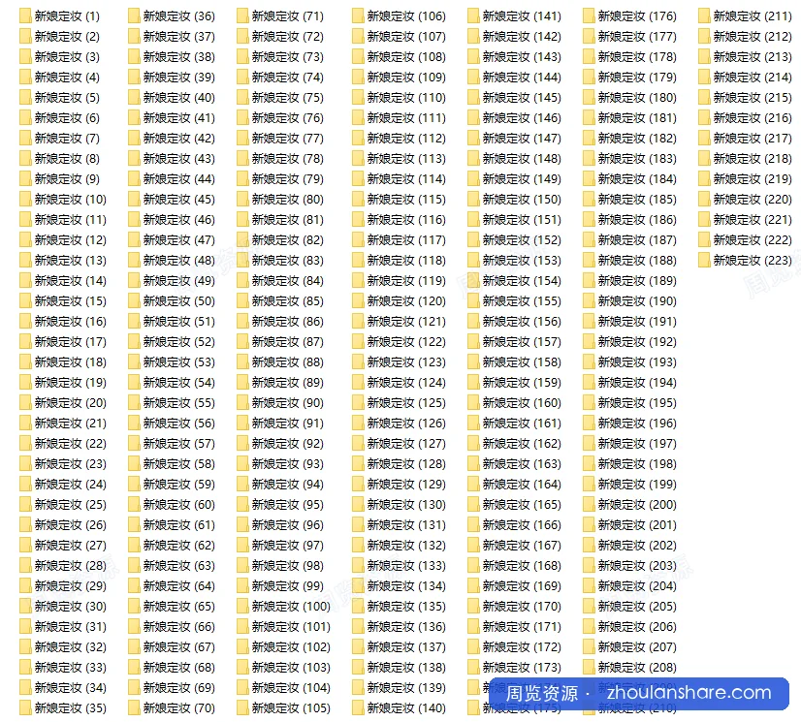Click the folder icon next to 新娘定妆 (88)
This screenshot has height=722, width=801.
coord(242,362)
